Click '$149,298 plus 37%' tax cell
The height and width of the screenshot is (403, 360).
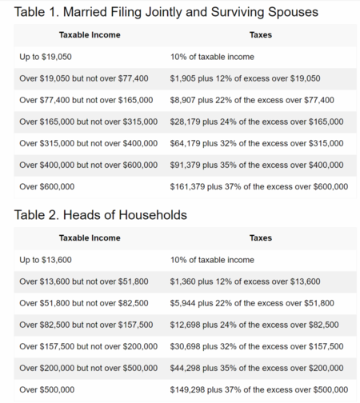[259, 389]
